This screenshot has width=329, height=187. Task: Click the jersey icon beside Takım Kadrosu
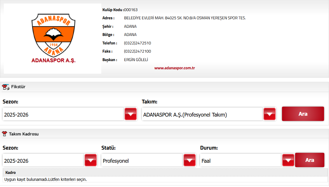pos(5,134)
